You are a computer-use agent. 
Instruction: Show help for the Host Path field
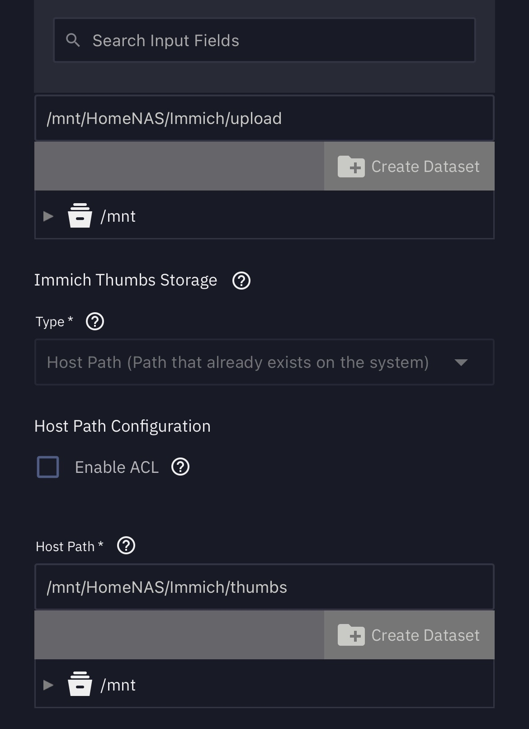(126, 546)
